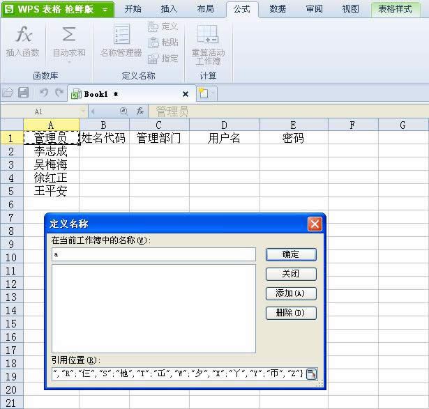The width and height of the screenshot is (429, 409).
Task: Click the 粘贴 paste name icon
Action: coord(153,43)
